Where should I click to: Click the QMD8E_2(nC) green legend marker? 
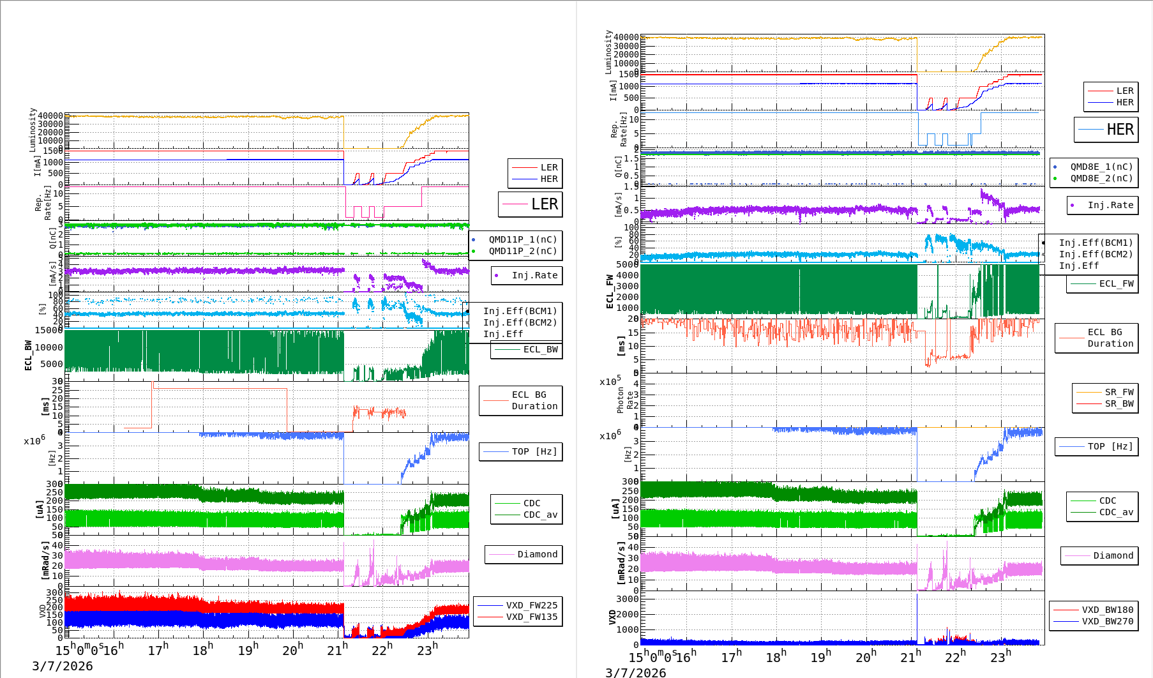click(1055, 179)
